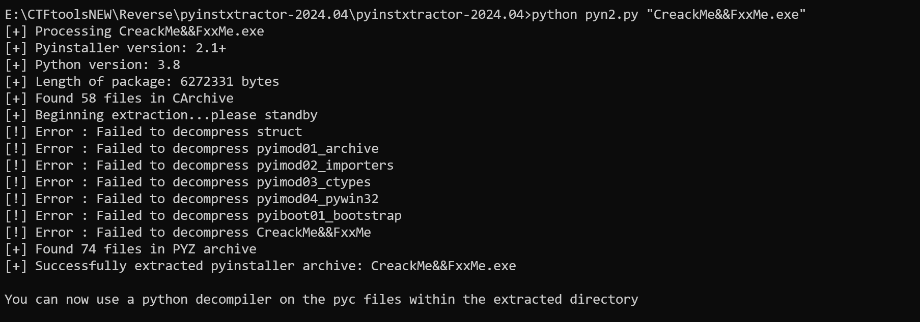Viewport: 920px width, 322px height.
Task: Click the "Found 58 files in CArchive" line
Action: coord(134,99)
